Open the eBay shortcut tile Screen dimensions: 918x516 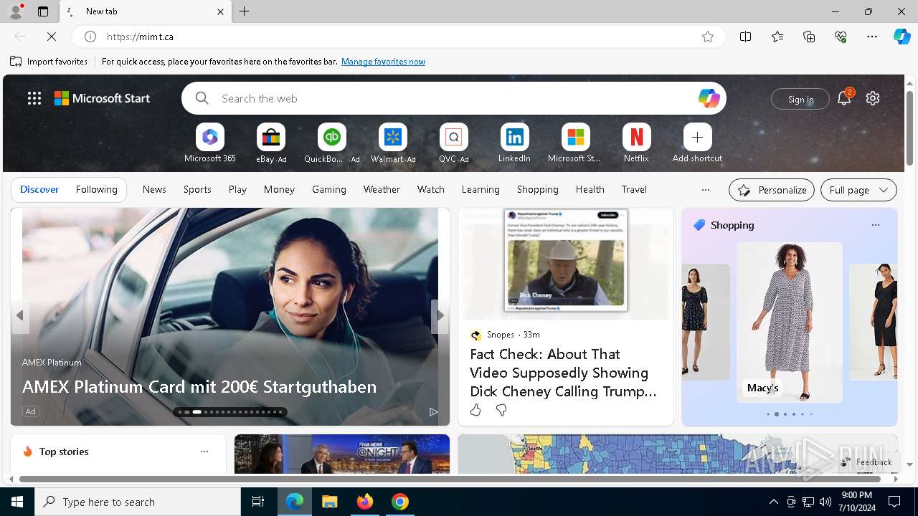(271, 137)
